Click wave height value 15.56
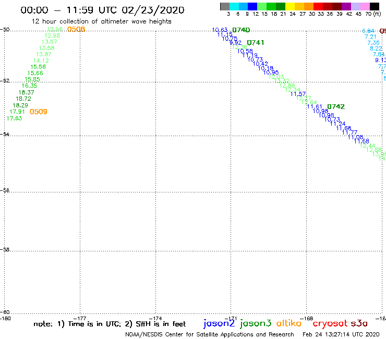The height and width of the screenshot is (339, 386). point(38,67)
